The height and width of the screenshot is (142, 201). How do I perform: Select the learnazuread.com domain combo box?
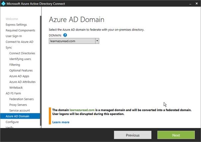coord(74,41)
